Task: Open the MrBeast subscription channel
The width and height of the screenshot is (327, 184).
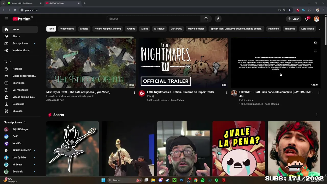Action: pos(20,165)
